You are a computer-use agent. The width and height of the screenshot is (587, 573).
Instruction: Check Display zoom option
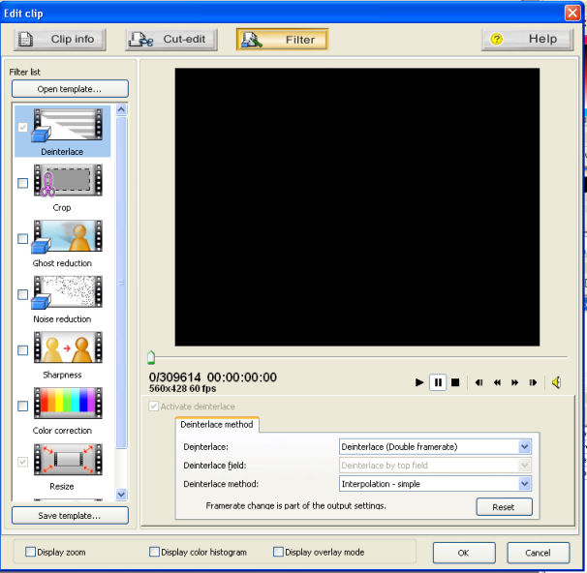click(30, 552)
